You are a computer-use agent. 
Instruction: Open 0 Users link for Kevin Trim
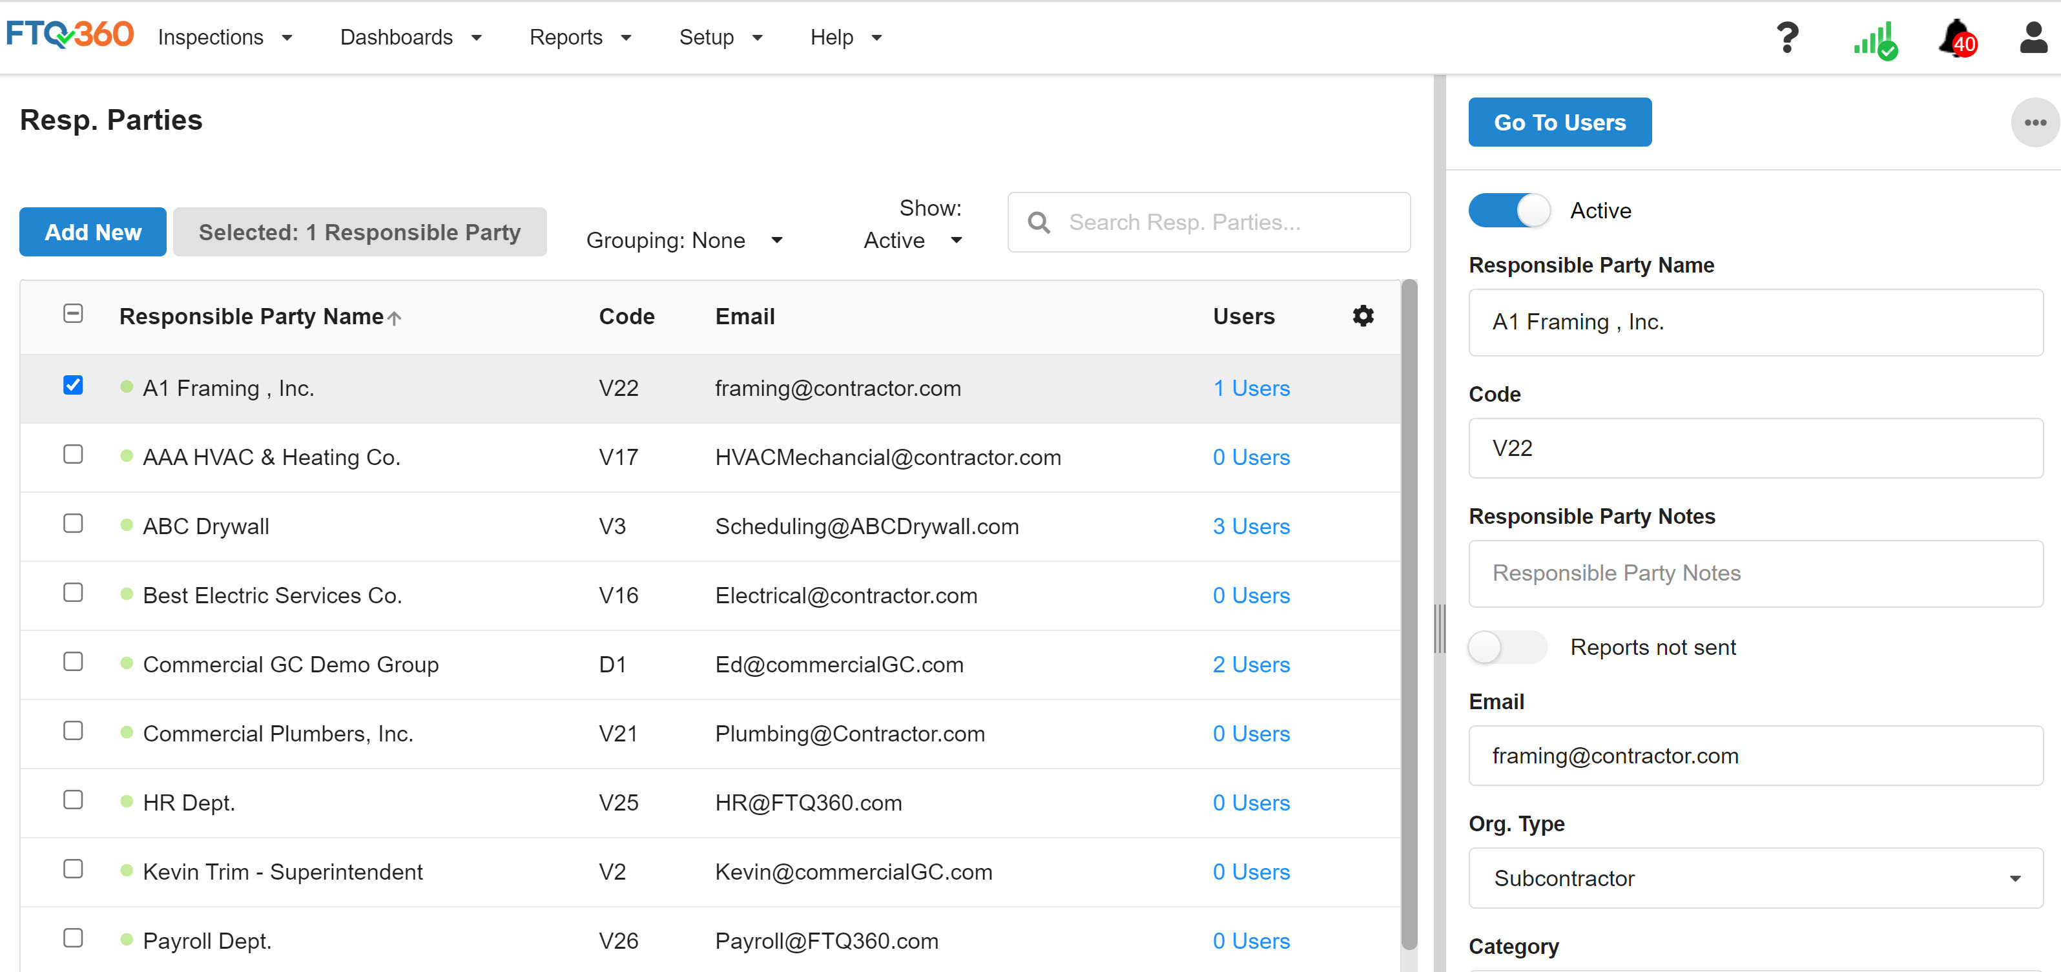1251,872
